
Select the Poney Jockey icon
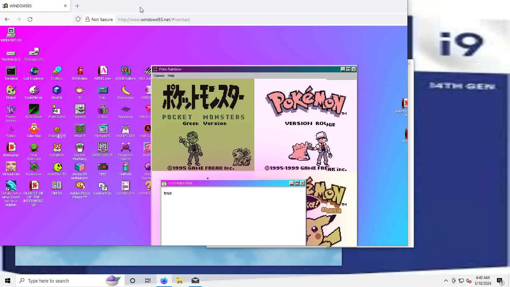pos(11,113)
